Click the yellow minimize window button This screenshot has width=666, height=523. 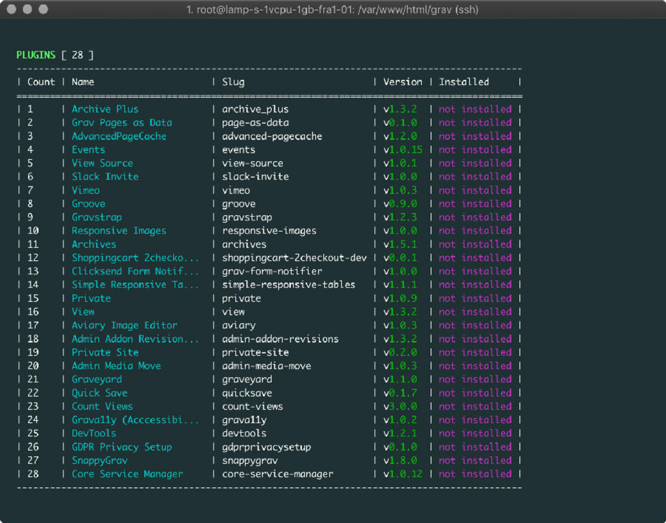(x=28, y=9)
